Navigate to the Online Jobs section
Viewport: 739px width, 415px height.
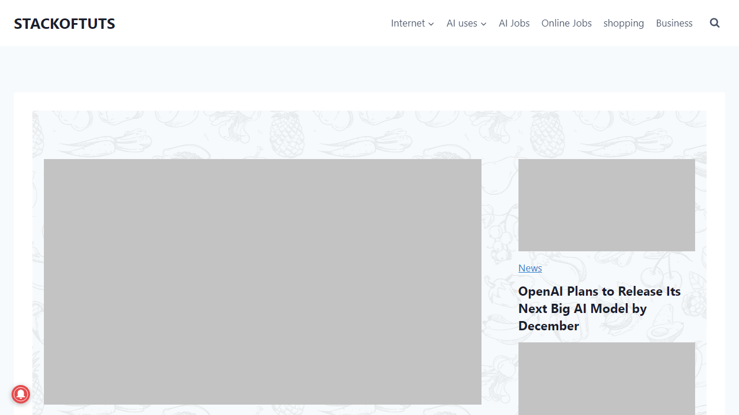[x=566, y=23]
